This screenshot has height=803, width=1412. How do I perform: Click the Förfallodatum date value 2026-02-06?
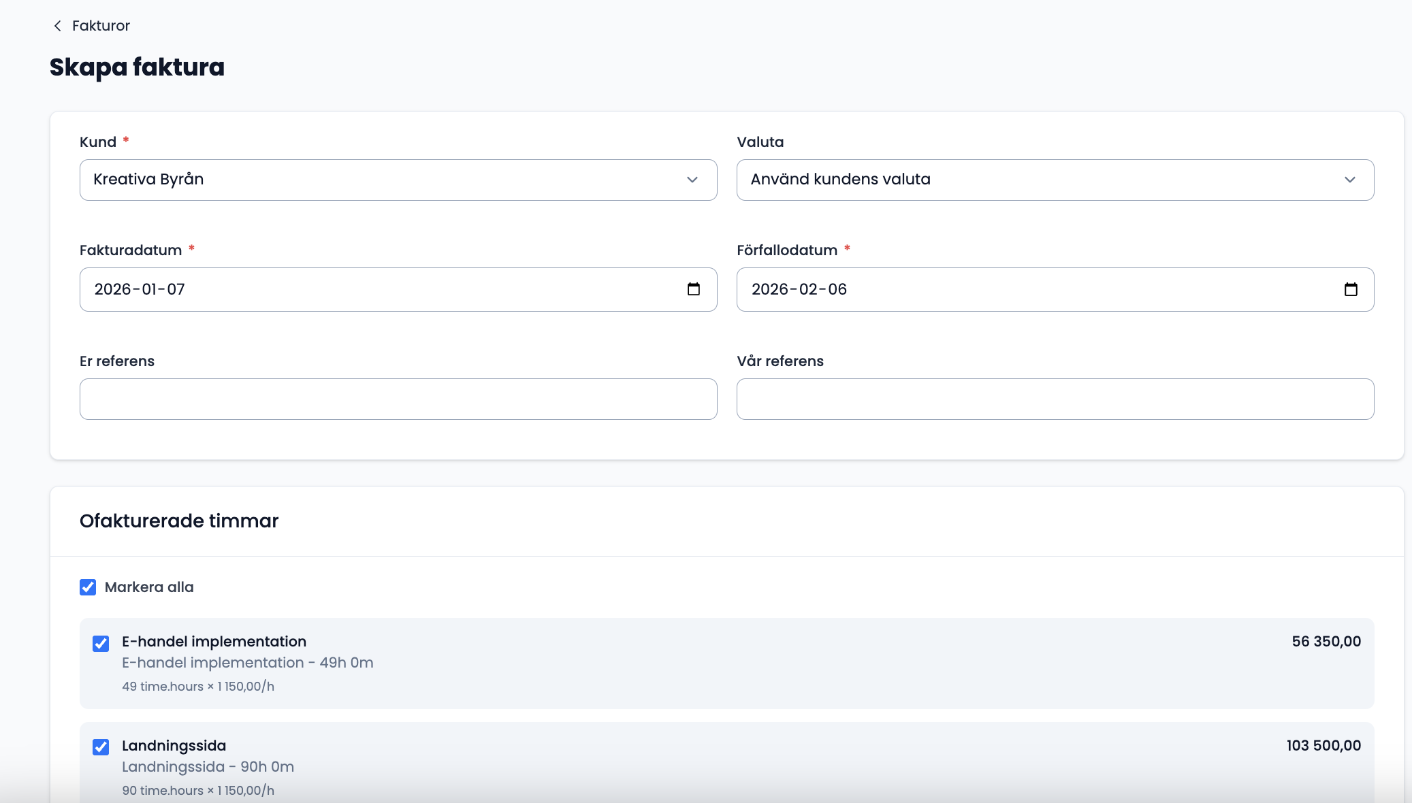pos(799,289)
